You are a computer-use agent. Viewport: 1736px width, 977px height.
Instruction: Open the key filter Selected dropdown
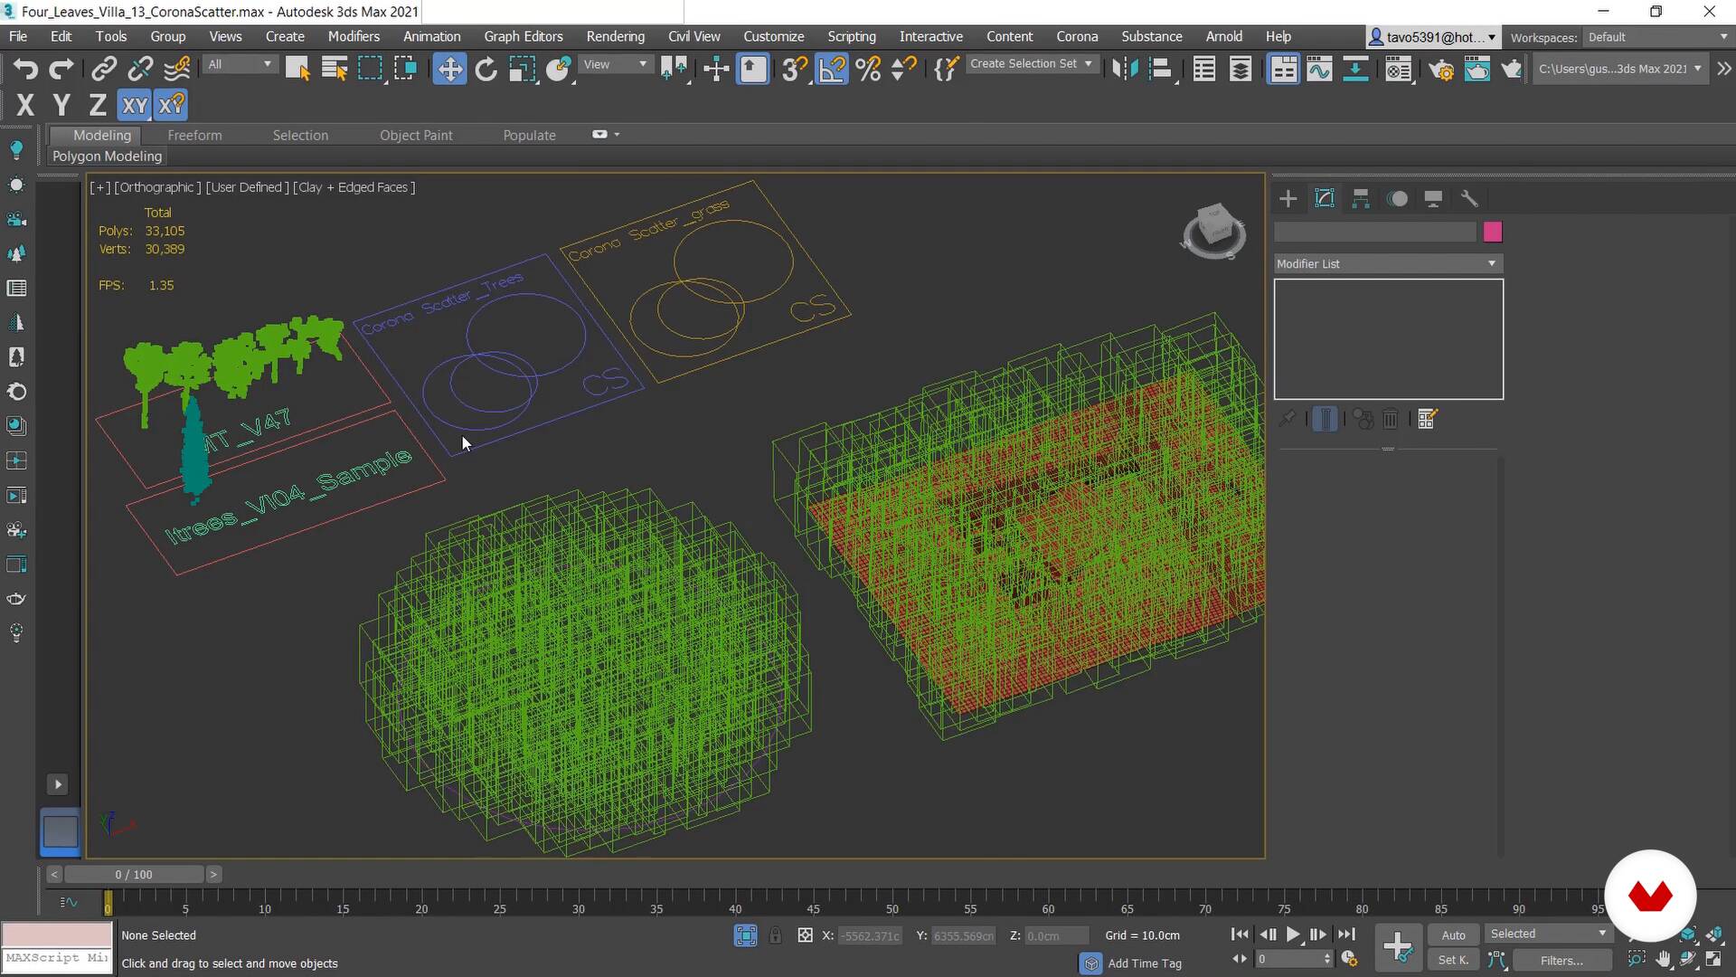(x=1549, y=934)
